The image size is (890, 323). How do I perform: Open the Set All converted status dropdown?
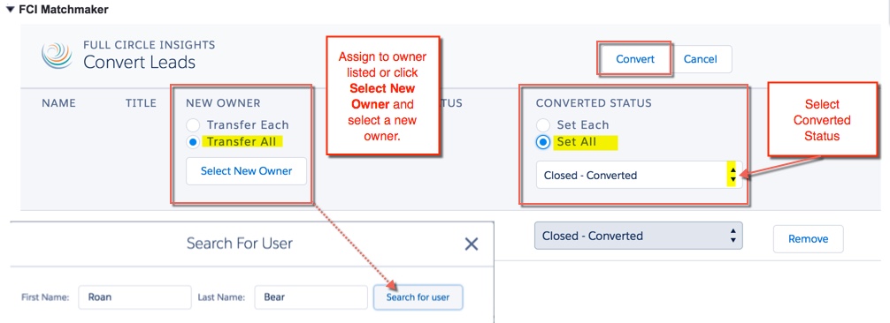[x=639, y=175]
